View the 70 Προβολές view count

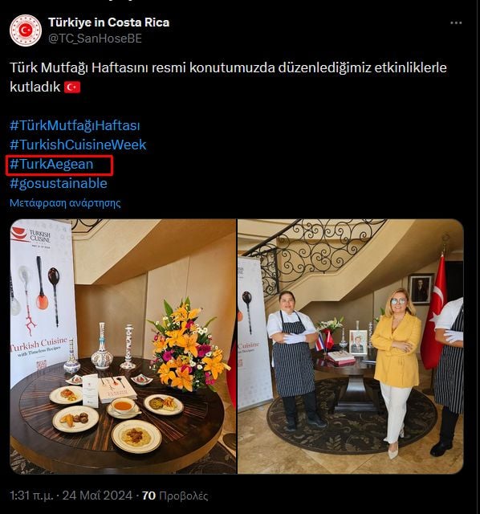click(175, 496)
